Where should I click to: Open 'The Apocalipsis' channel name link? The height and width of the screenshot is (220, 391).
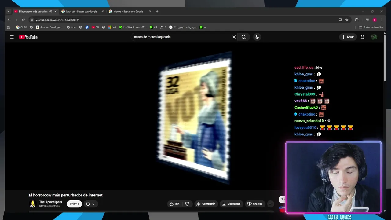(x=50, y=202)
